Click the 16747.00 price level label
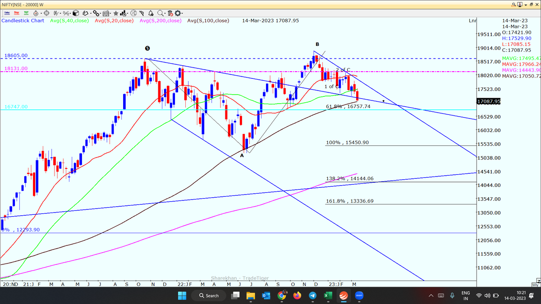Screen dimensions: 541x304 pyautogui.click(x=16, y=107)
